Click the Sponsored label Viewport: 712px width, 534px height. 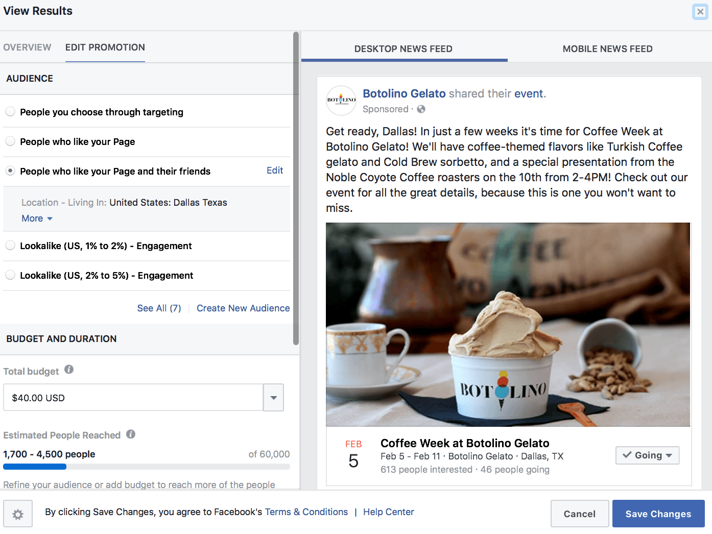[386, 109]
